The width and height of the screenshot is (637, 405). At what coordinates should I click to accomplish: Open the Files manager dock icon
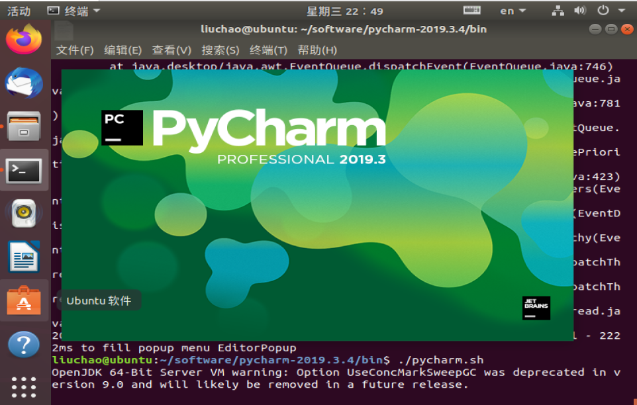[24, 126]
